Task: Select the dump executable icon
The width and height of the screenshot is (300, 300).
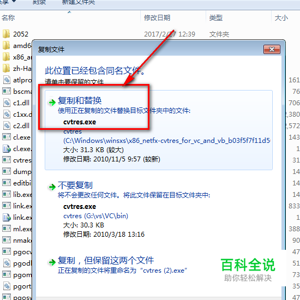Action: coord(7,171)
